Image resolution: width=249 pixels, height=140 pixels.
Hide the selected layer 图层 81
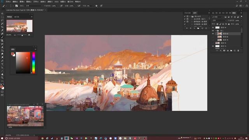click(x=213, y=34)
